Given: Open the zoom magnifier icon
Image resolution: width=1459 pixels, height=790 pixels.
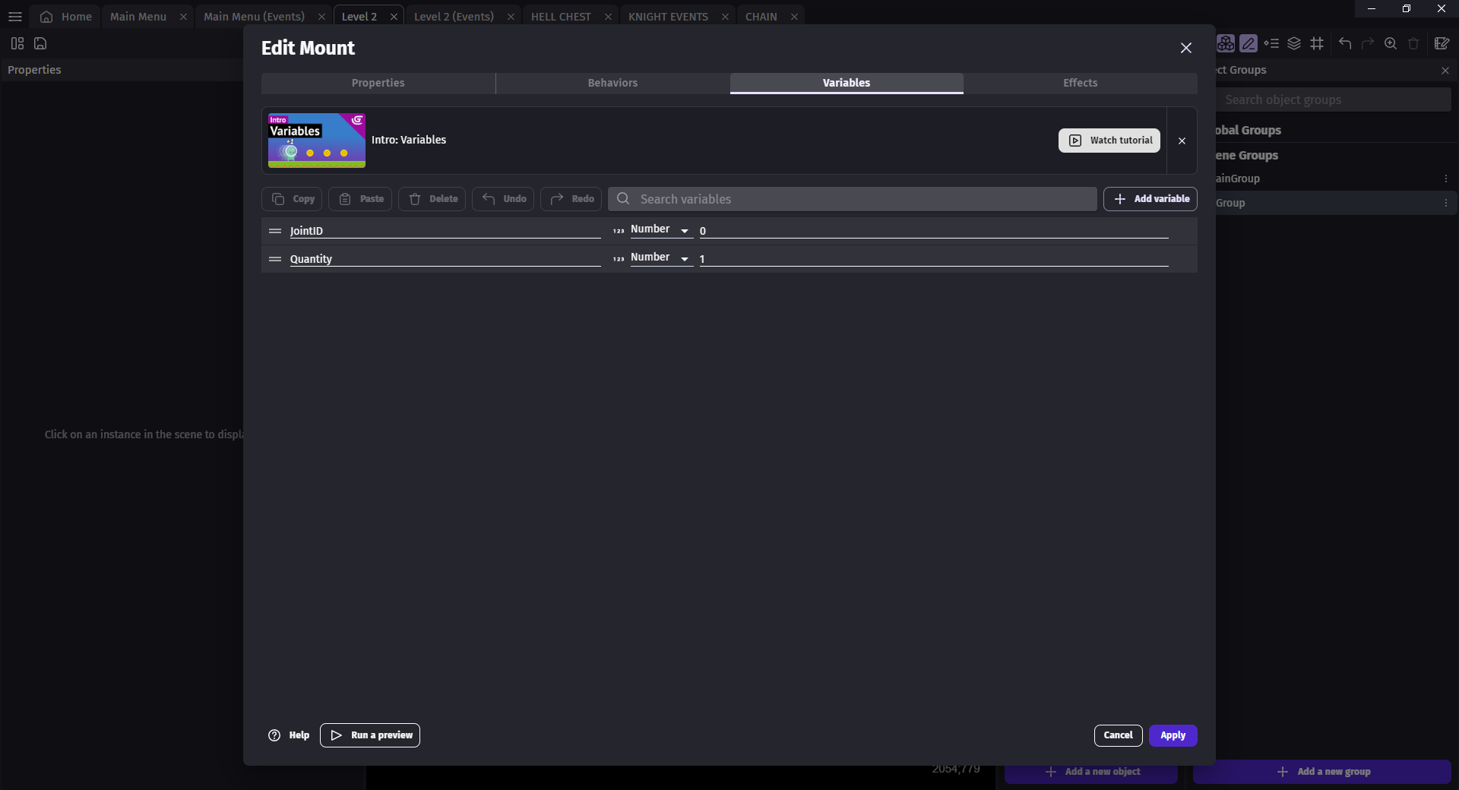Looking at the screenshot, I should click(1391, 43).
